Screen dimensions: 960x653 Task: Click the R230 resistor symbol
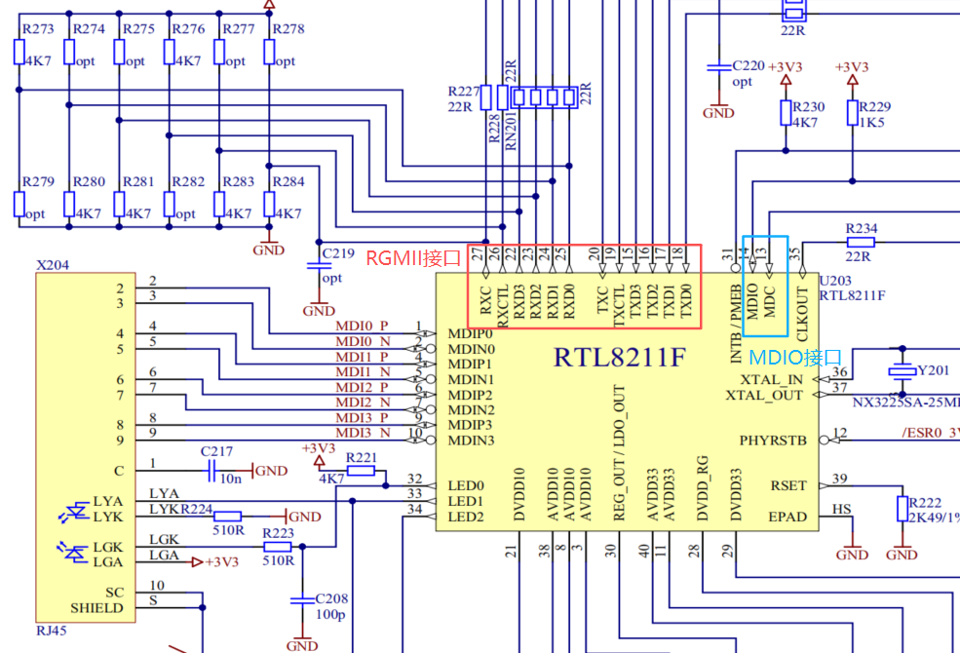coord(786,113)
